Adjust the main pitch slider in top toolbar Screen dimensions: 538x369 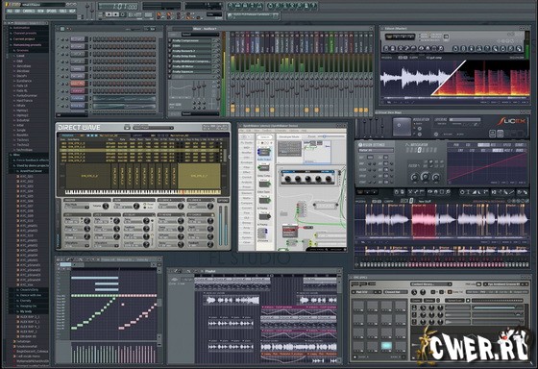(92, 11)
